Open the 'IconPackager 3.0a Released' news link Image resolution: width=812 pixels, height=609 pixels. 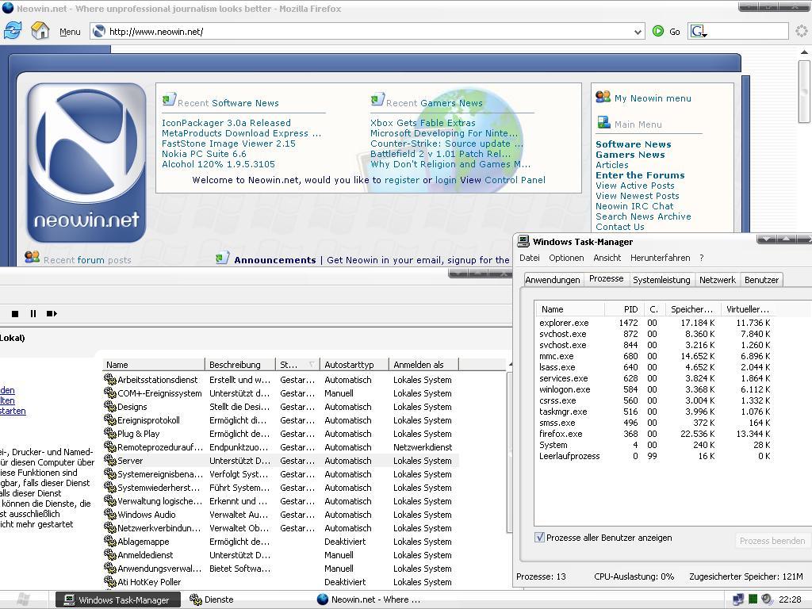(x=226, y=123)
